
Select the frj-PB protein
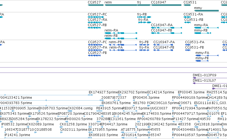144,45
